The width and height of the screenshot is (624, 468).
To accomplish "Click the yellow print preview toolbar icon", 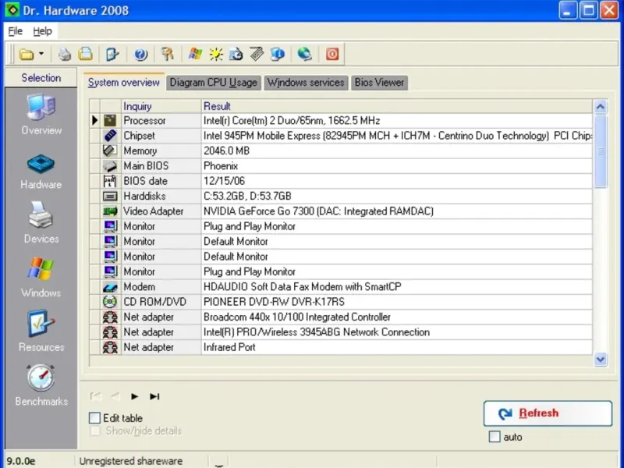I will [x=85, y=54].
